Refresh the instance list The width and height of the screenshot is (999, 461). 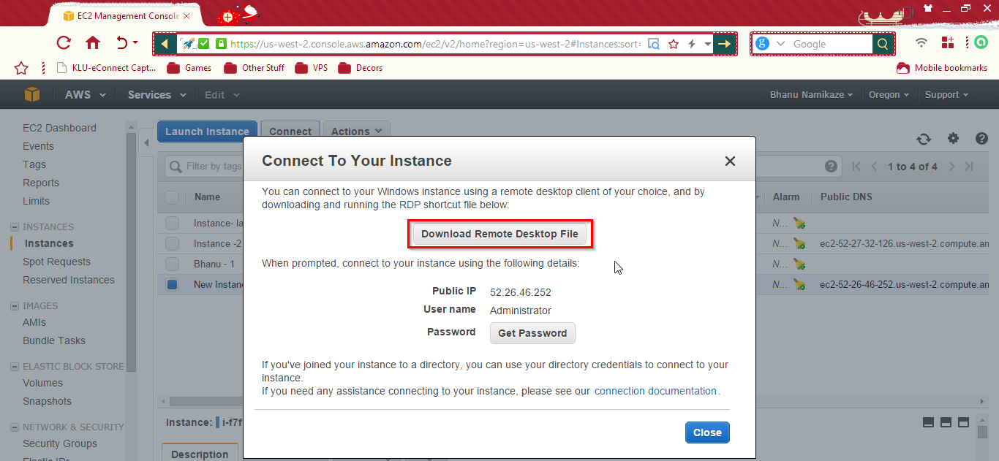coord(924,139)
